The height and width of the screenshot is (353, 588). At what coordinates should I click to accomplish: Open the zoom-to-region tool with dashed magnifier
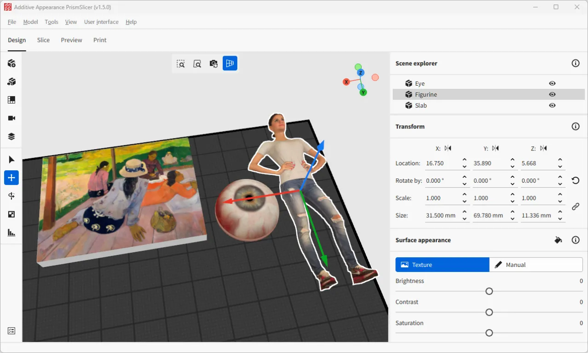[x=181, y=64]
